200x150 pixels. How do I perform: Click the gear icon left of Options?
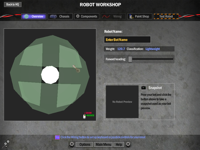tap(72, 144)
